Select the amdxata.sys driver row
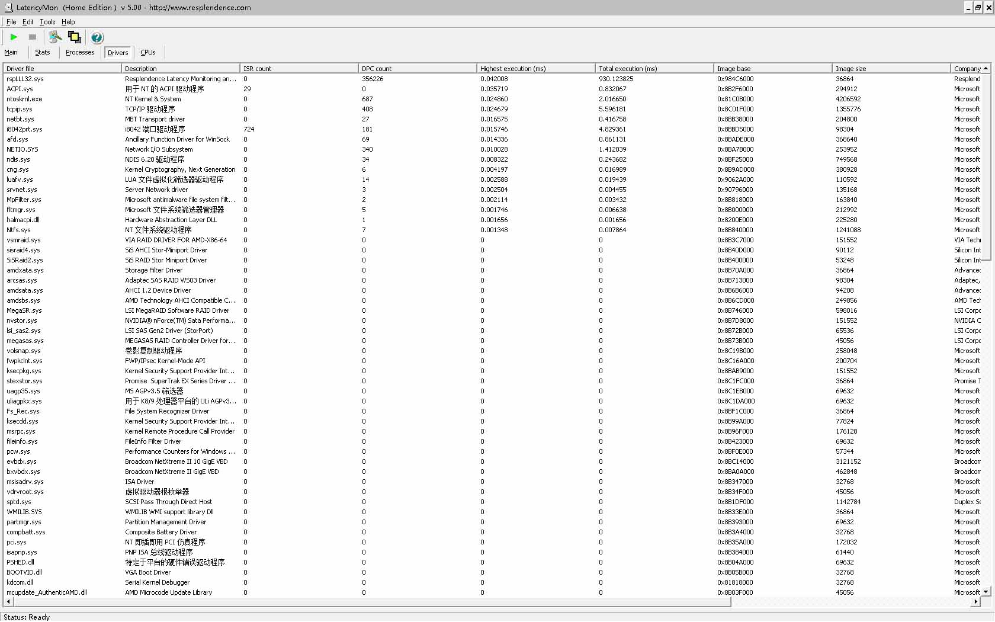 pyautogui.click(x=492, y=270)
